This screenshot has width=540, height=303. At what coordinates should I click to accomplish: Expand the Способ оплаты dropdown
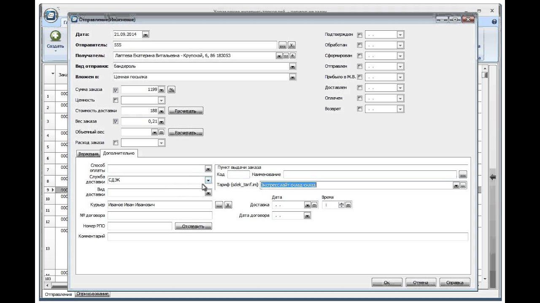208,169
